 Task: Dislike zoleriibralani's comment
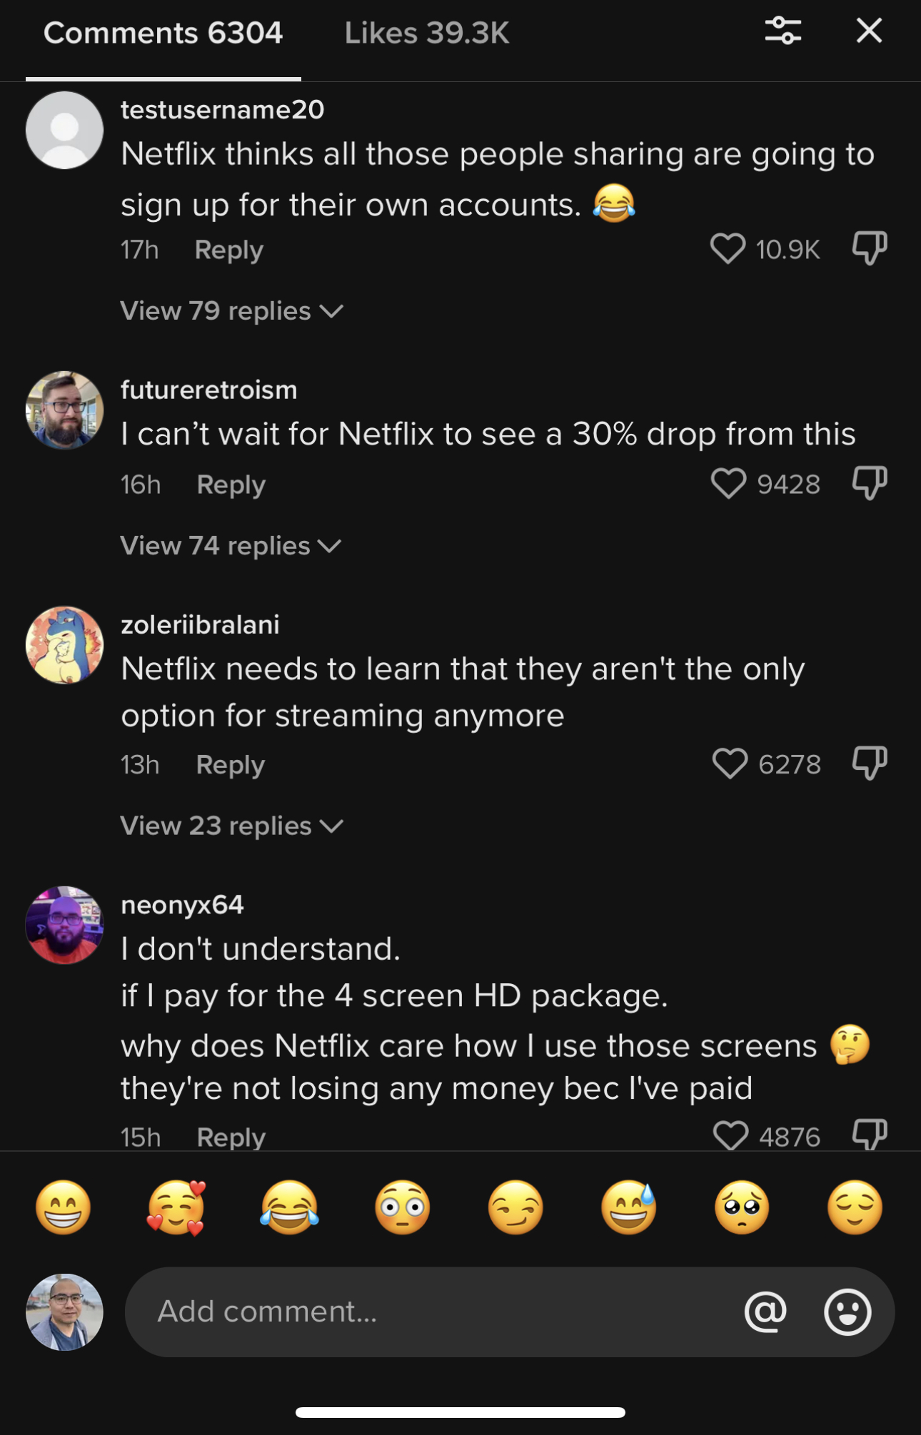pos(870,763)
